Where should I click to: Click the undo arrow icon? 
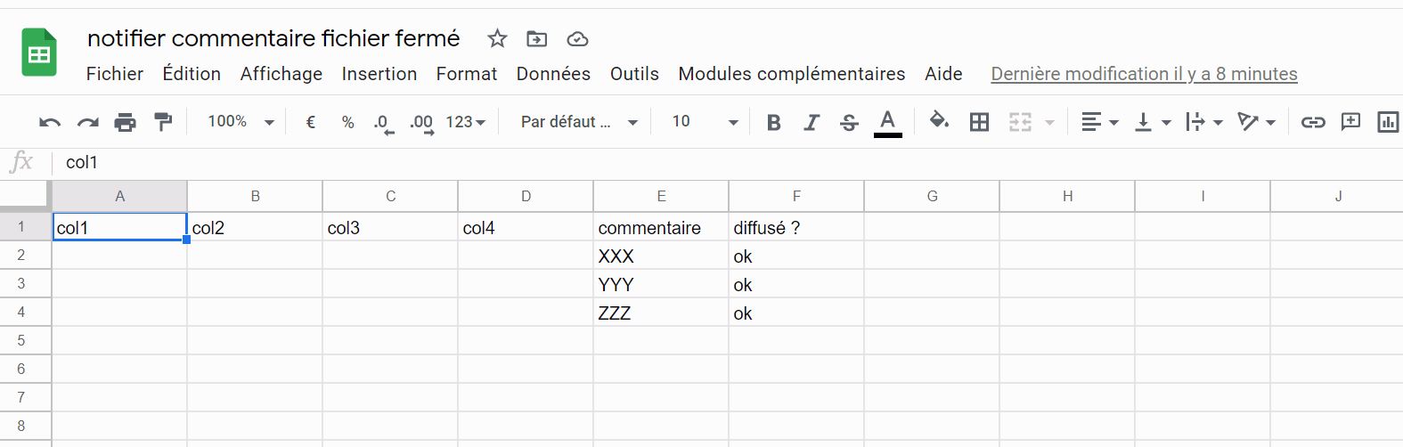tap(50, 122)
